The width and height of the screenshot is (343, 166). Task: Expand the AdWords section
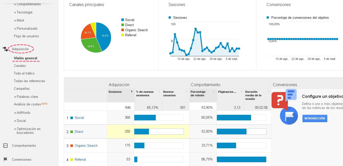pyautogui.click(x=23, y=113)
